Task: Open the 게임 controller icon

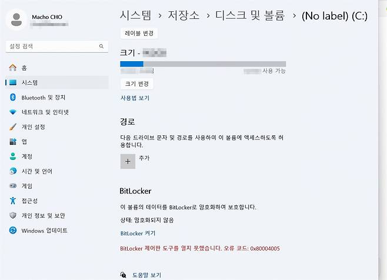Action: (x=13, y=186)
